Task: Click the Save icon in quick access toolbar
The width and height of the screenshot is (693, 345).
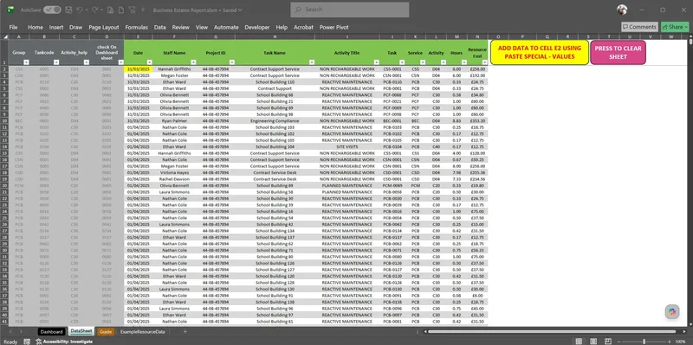Action: click(68, 10)
